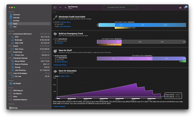
Task: Click the My Finances document title
Action: [x=73, y=7]
